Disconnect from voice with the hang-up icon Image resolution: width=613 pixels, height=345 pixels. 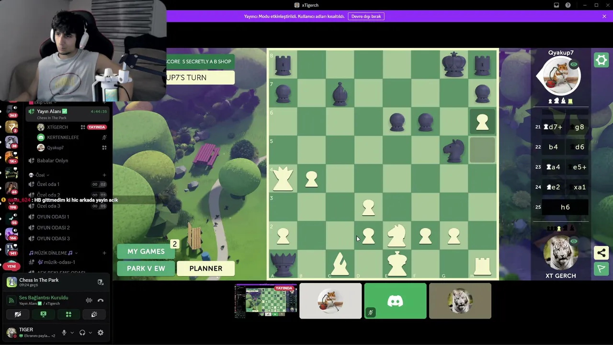(x=101, y=300)
